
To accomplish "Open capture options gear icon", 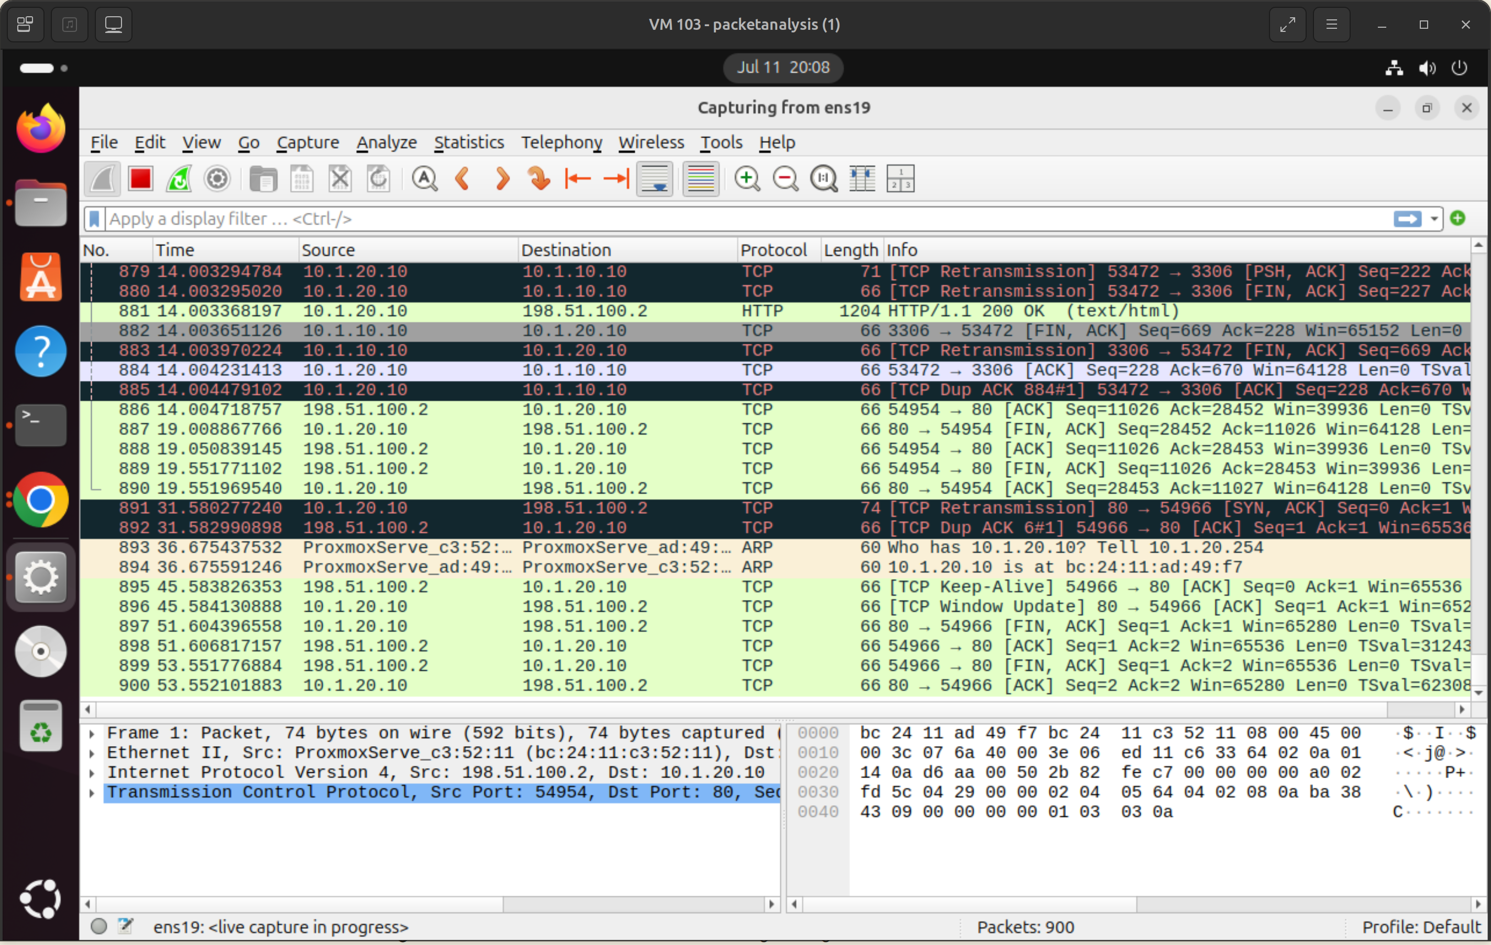I will [217, 179].
